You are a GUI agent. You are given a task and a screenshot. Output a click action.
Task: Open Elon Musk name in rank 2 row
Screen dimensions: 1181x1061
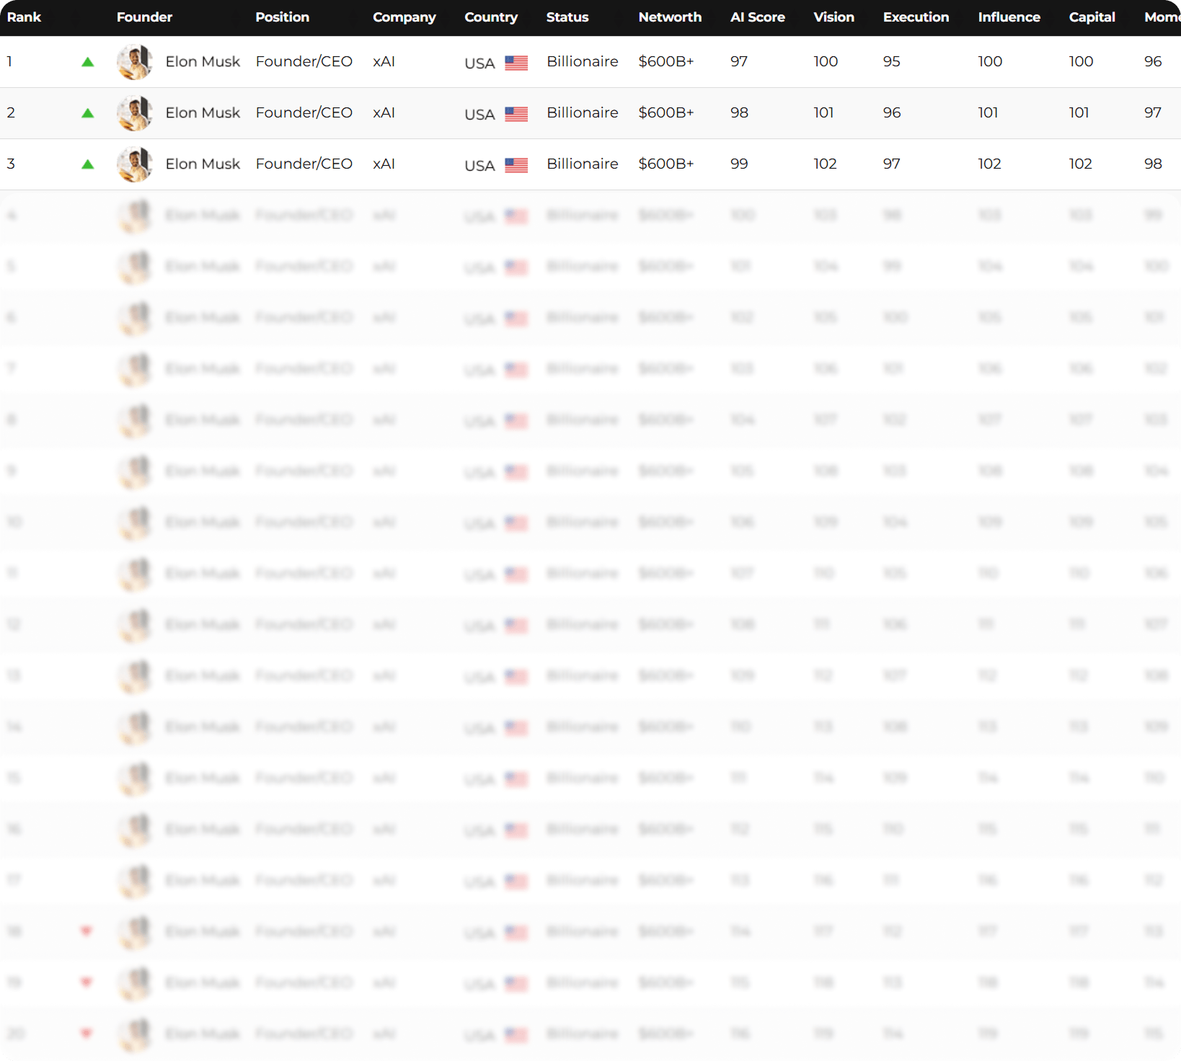[203, 113]
